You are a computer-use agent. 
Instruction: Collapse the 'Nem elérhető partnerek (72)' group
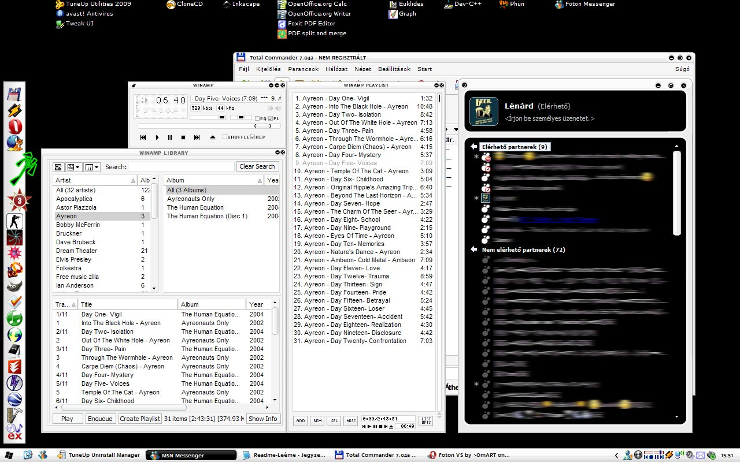(474, 249)
